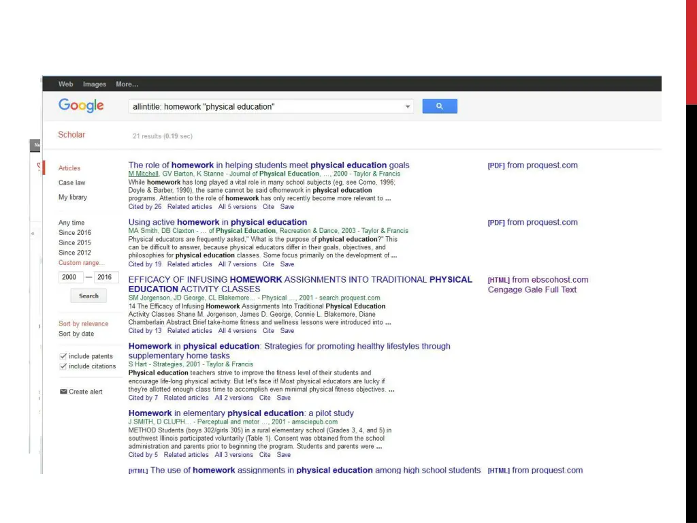Filter results by Any time
This screenshot has height=523, width=697.
coord(71,223)
